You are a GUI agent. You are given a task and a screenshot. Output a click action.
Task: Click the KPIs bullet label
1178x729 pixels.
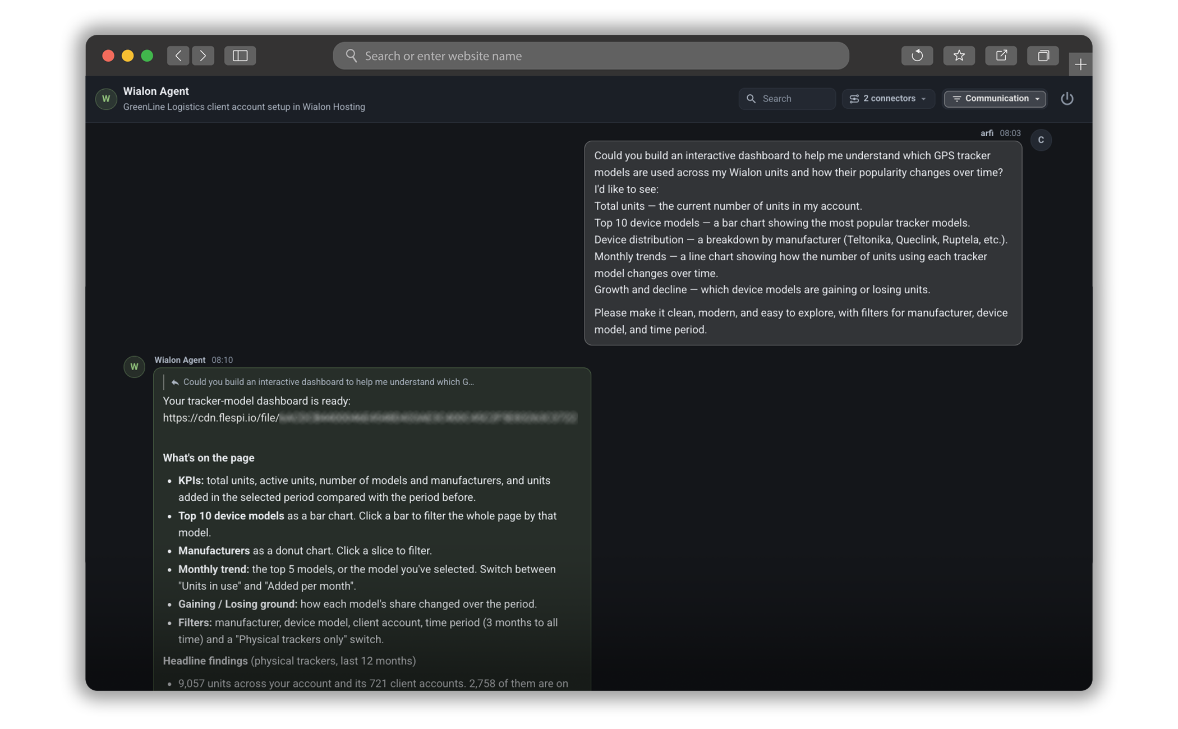coord(191,481)
